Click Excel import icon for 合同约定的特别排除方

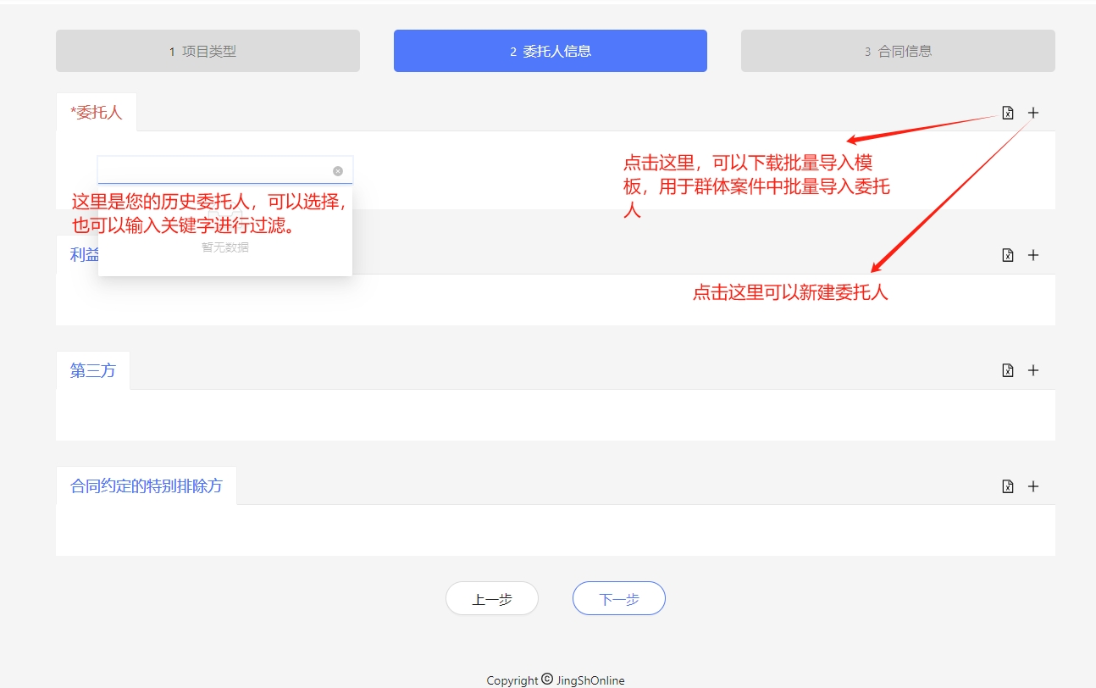(x=1007, y=486)
